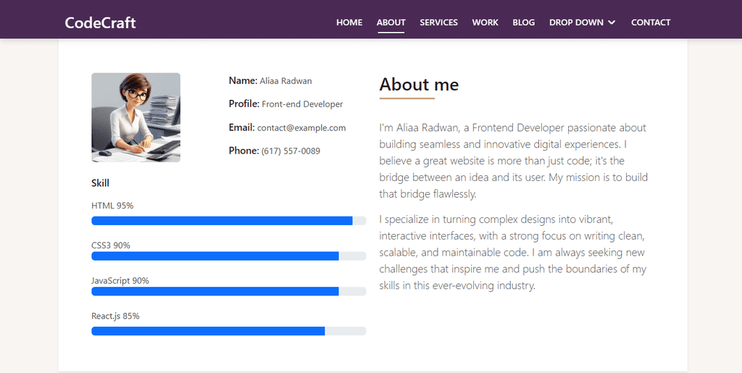The image size is (742, 373).
Task: Click the contact@example.com email address
Action: (x=301, y=127)
